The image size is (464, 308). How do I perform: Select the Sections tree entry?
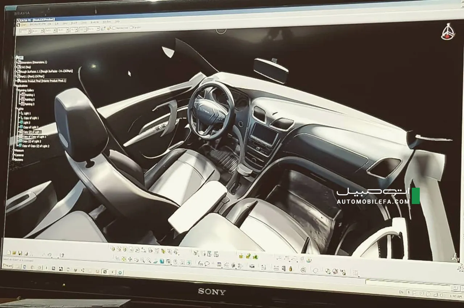(x=19, y=160)
